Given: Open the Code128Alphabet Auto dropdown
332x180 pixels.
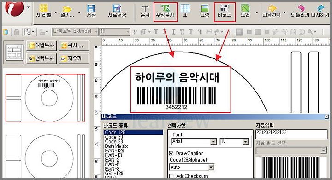Looking at the screenshot, I should 211,167.
